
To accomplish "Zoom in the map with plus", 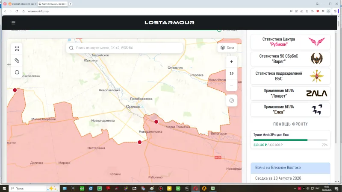I will click(x=231, y=62).
